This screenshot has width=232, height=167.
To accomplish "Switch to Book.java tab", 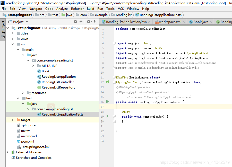I will point(201,22).
